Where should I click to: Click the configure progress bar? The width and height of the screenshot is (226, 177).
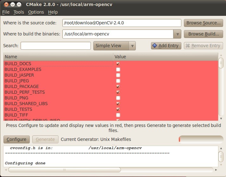pyautogui.click(x=201, y=139)
